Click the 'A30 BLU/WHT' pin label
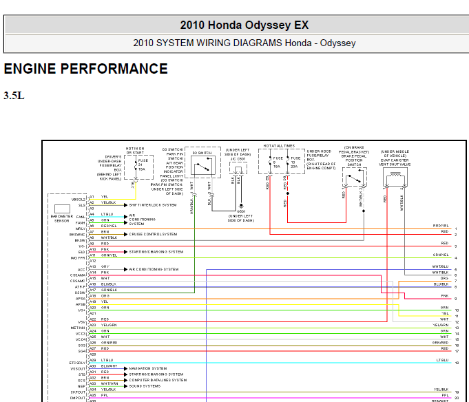 pyautogui.click(x=103, y=366)
